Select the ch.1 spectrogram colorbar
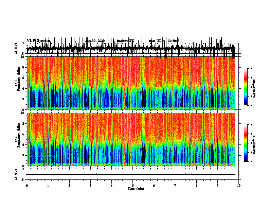Screen dimensions: 269x208 (246, 87)
